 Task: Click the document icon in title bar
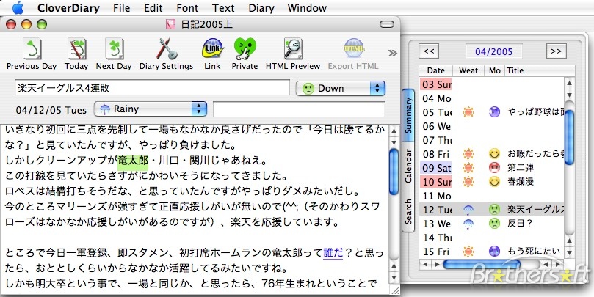pyautogui.click(x=170, y=25)
